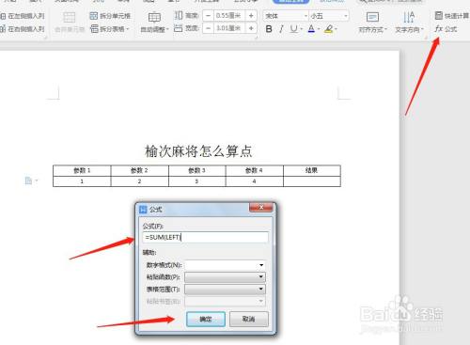The height and width of the screenshot is (345, 470).
Task: Decrease row height with minus button
Action: tap(208, 15)
